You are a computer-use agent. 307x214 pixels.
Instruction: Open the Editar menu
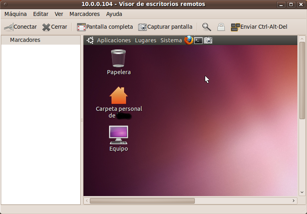(41, 14)
